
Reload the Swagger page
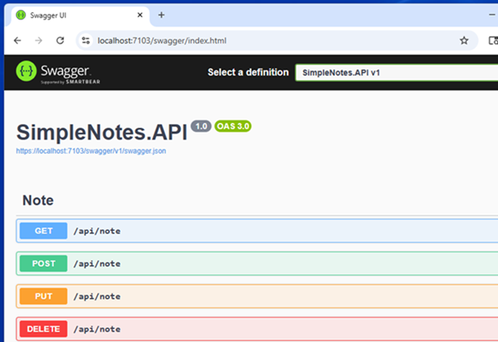[60, 41]
